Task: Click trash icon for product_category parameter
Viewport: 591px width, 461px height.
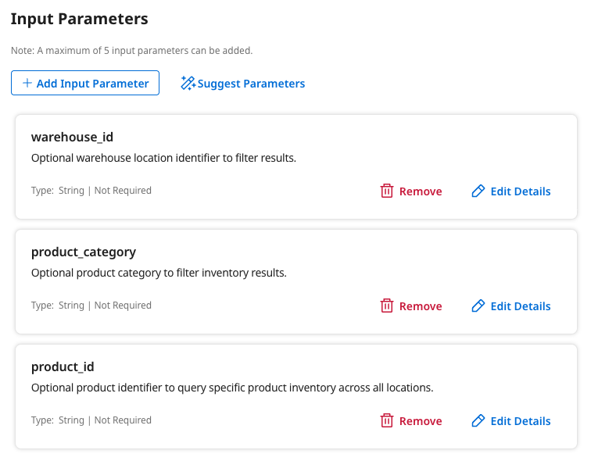Action: tap(386, 306)
